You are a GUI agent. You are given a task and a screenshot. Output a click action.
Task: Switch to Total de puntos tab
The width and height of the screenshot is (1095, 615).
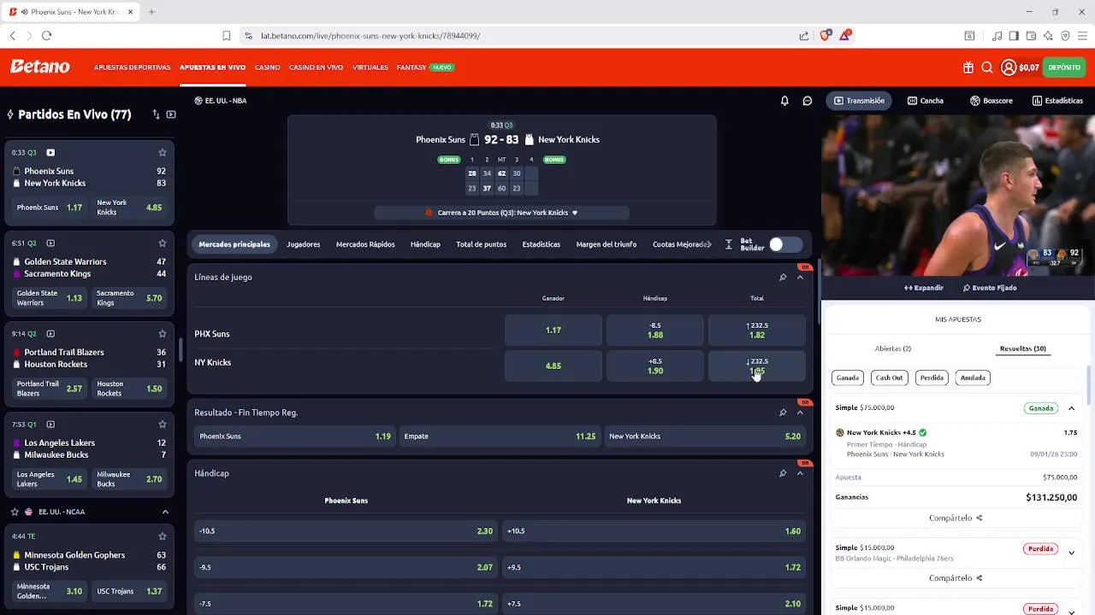tap(481, 244)
